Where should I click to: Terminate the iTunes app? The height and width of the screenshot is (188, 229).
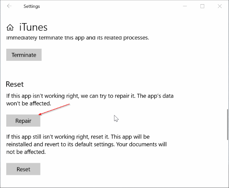[x=24, y=55]
